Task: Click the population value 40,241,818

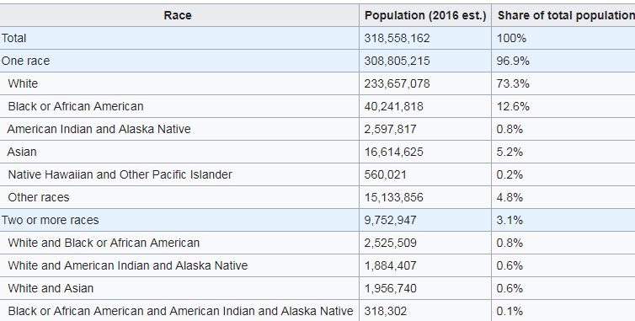Action: pos(393,106)
